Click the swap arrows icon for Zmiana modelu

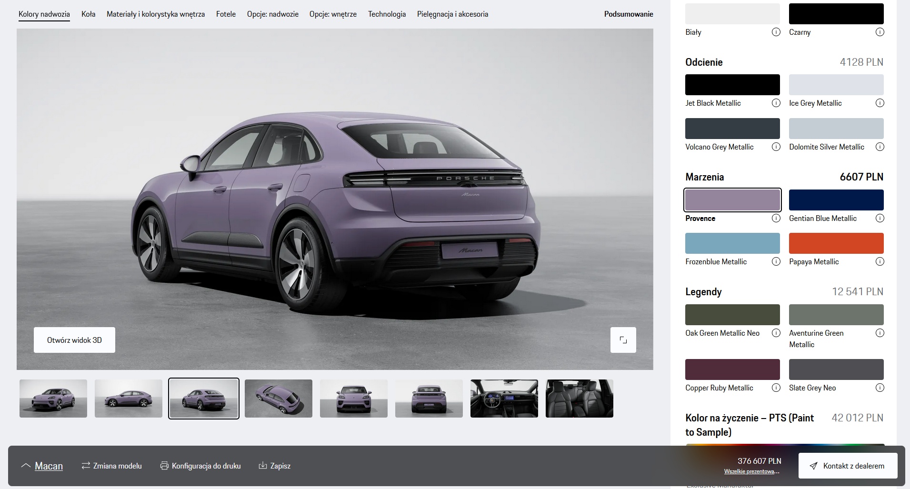click(x=86, y=466)
